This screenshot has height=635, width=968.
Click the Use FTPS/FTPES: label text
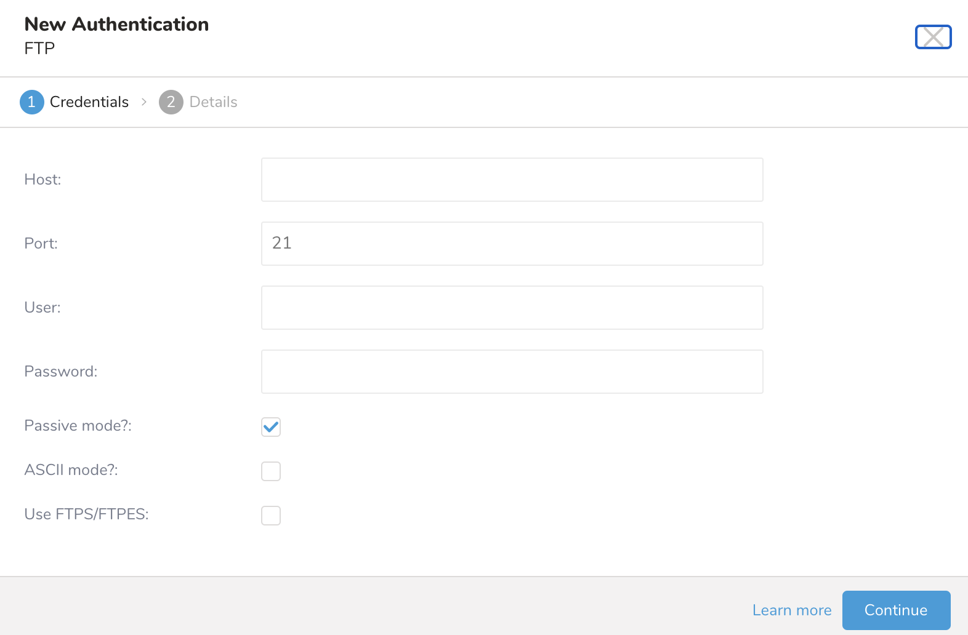[86, 514]
